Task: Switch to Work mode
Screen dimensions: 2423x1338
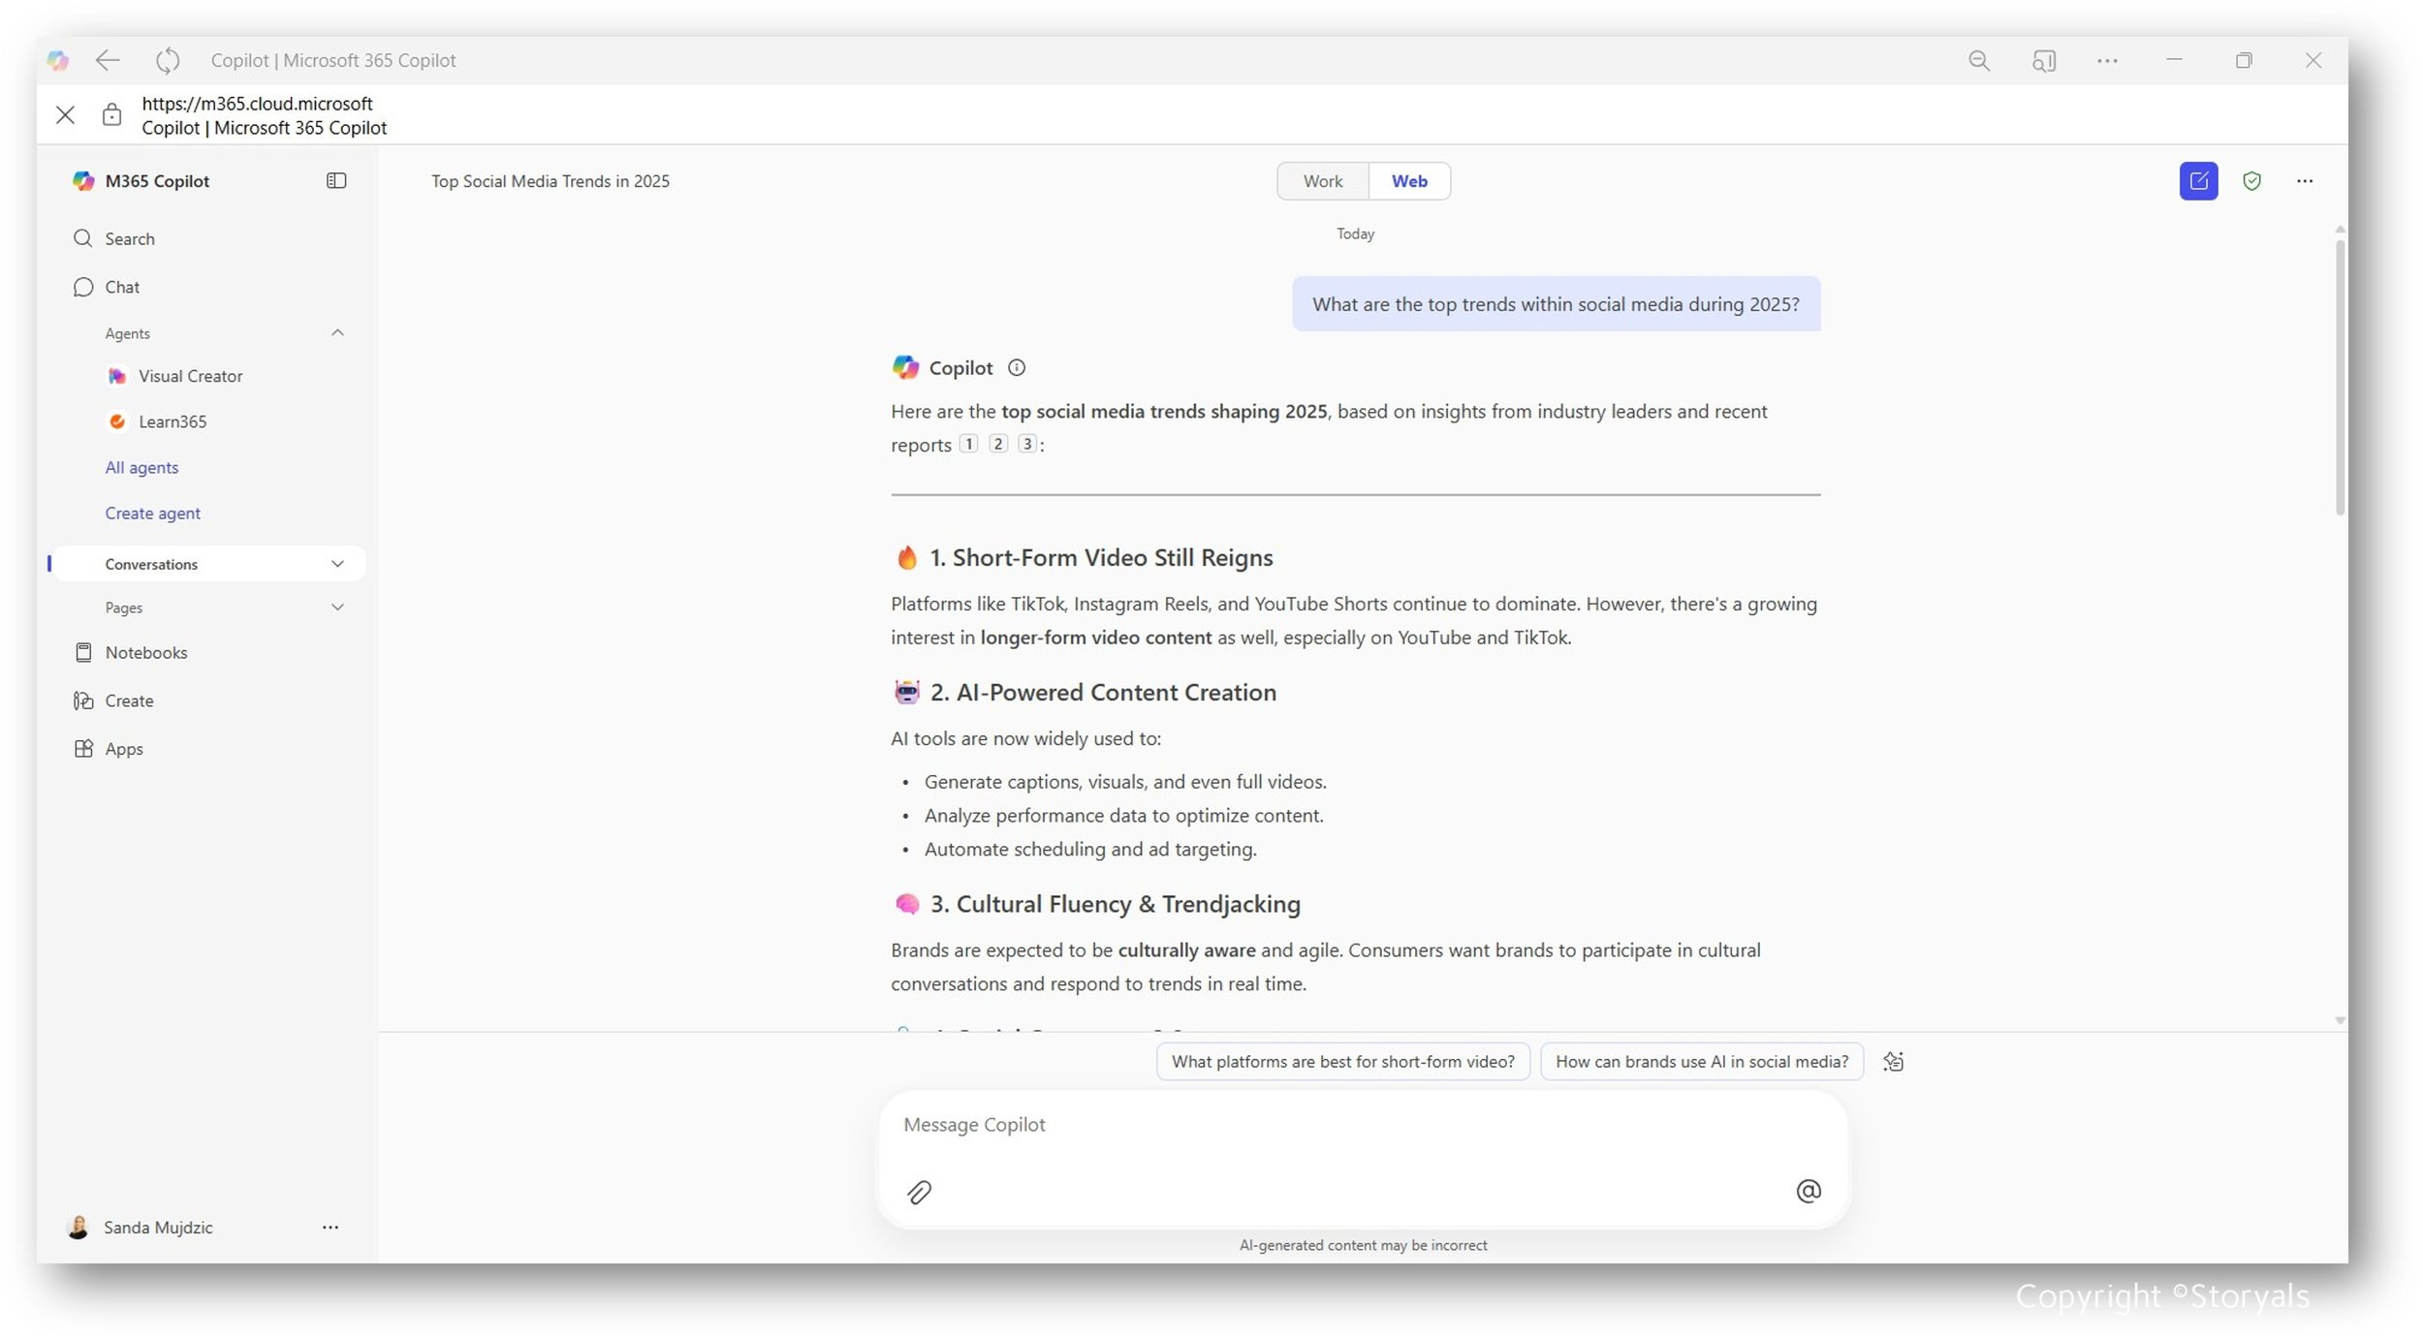Action: (x=1322, y=181)
